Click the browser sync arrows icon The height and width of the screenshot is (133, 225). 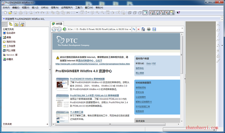(134, 29)
